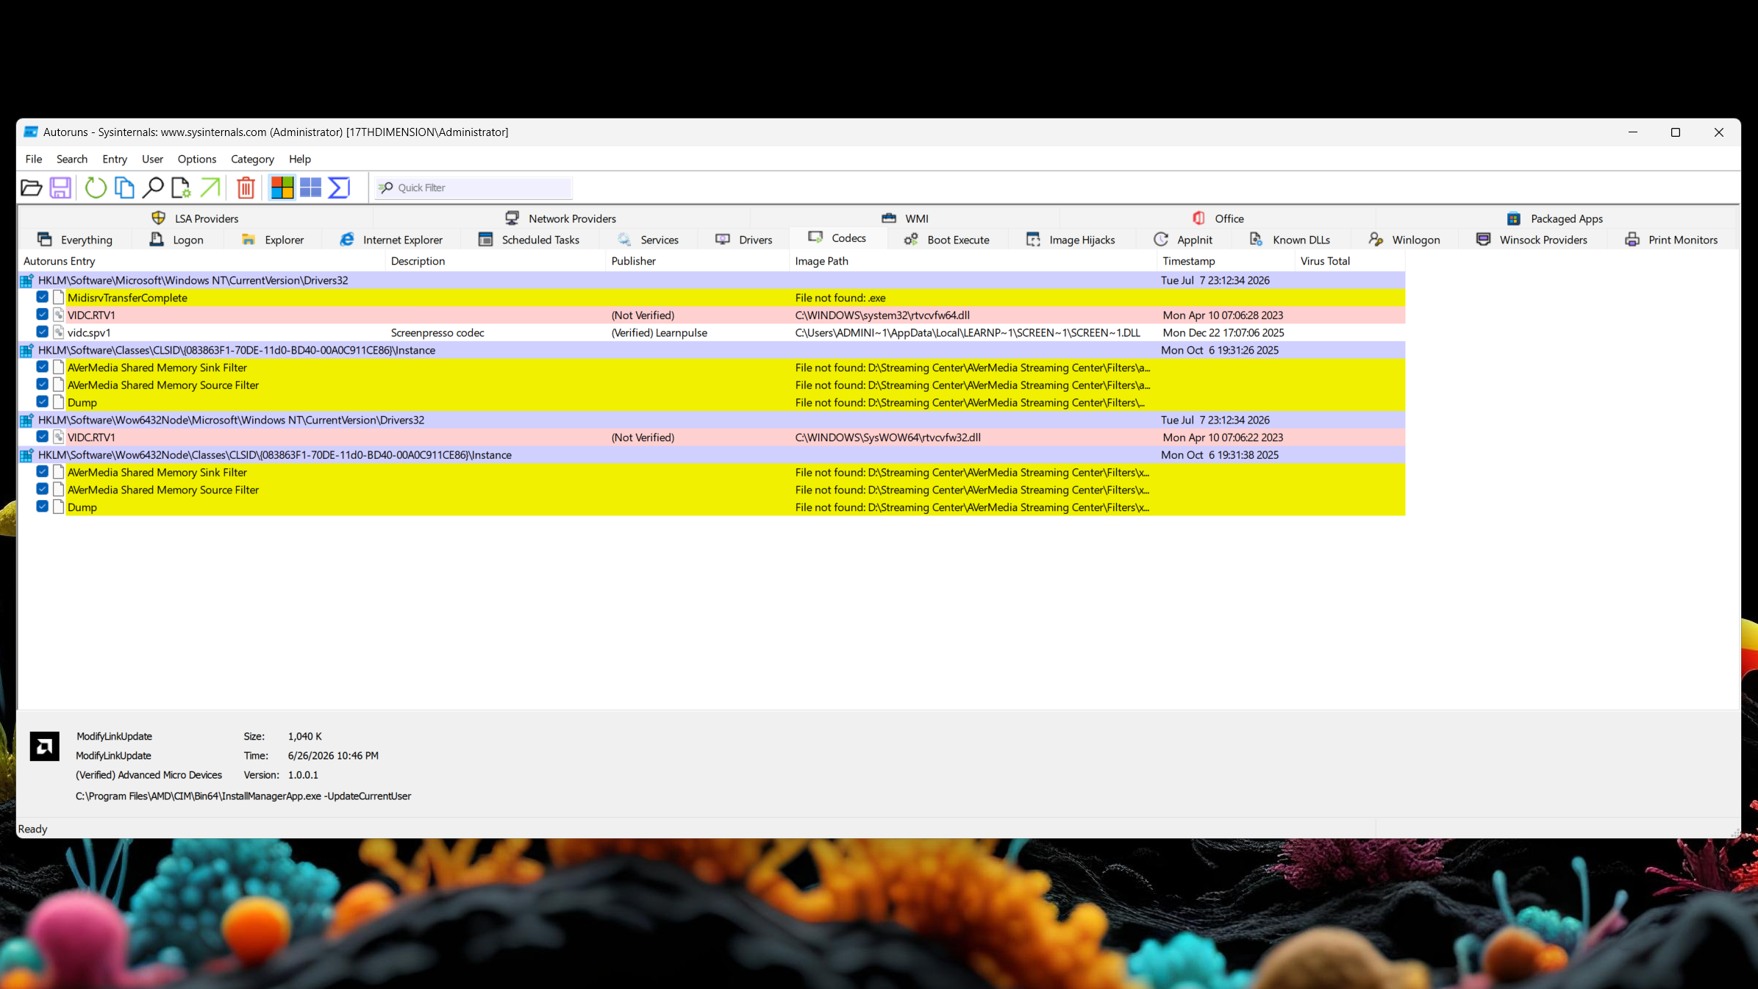
Task: Click into the Quick Filter field
Action: (x=474, y=188)
